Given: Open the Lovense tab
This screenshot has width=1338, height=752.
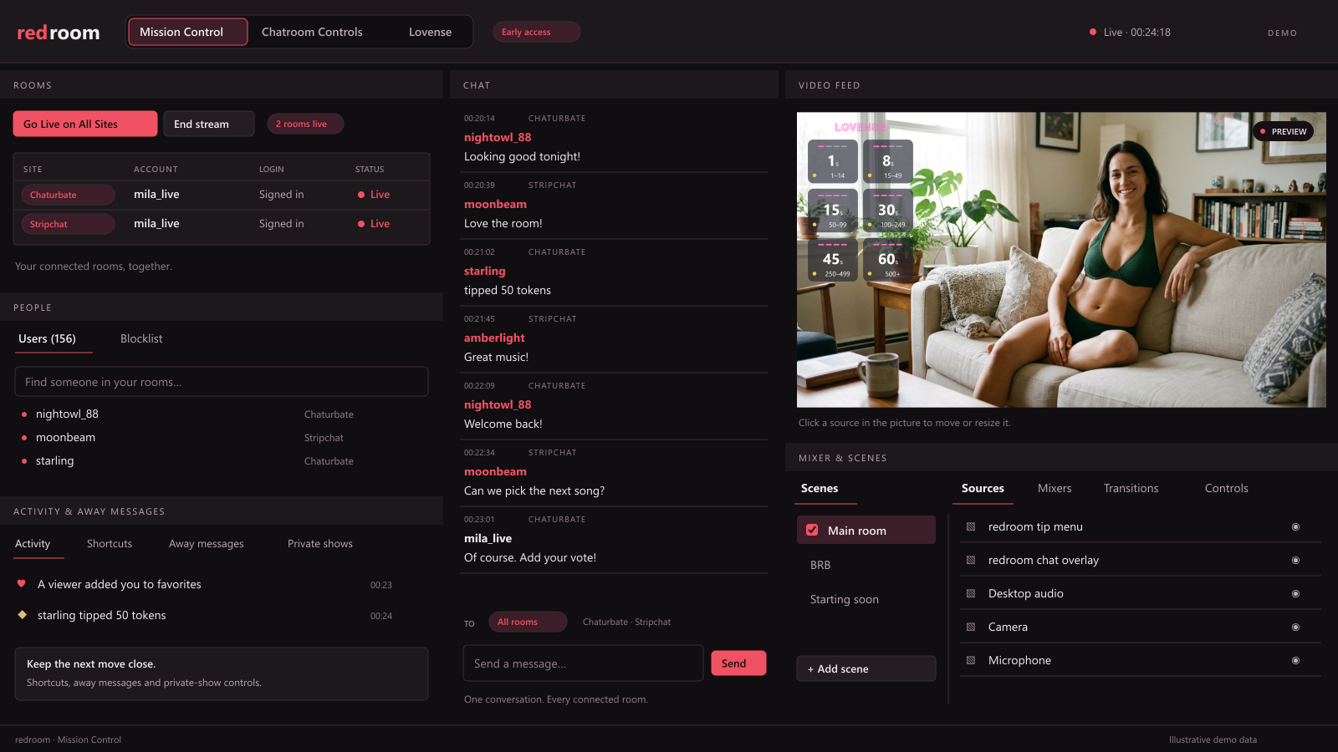Looking at the screenshot, I should 430,32.
